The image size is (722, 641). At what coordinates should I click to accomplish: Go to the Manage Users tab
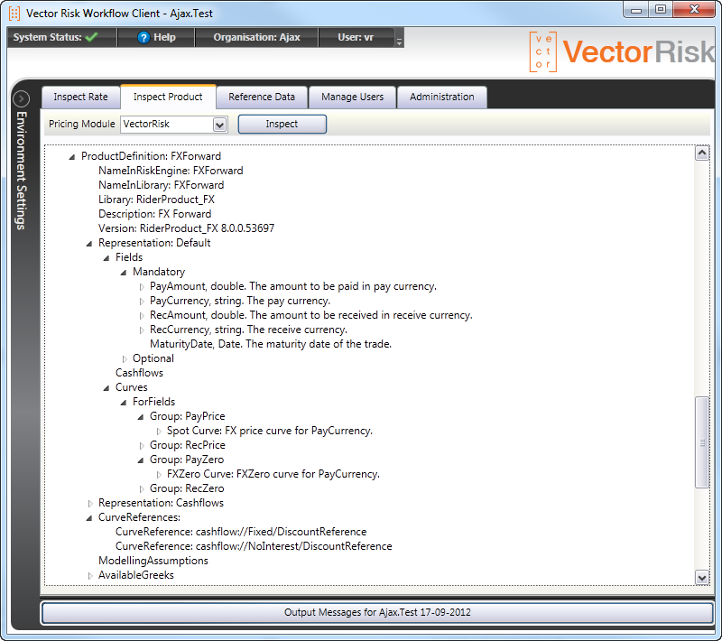(x=352, y=97)
